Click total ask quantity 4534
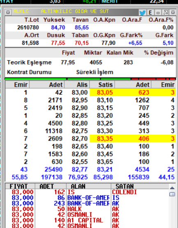178x228 pixels. tap(142, 170)
